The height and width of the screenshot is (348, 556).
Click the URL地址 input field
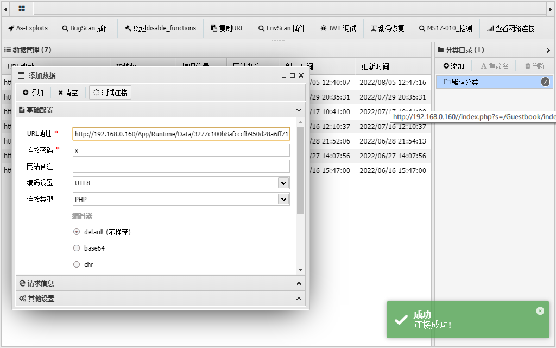181,134
